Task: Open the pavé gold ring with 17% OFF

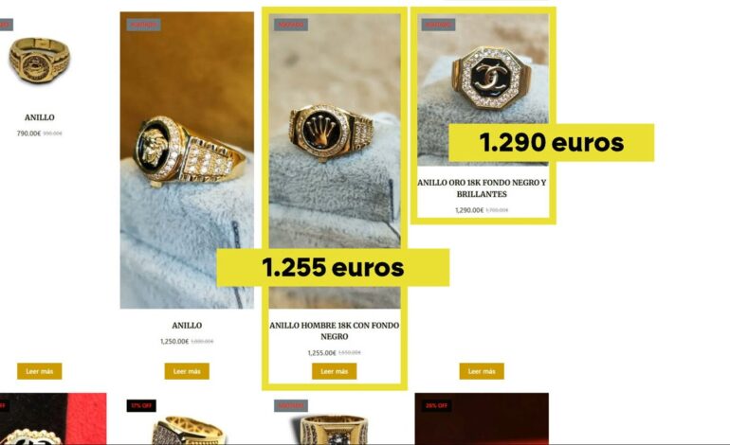Action: (188, 428)
